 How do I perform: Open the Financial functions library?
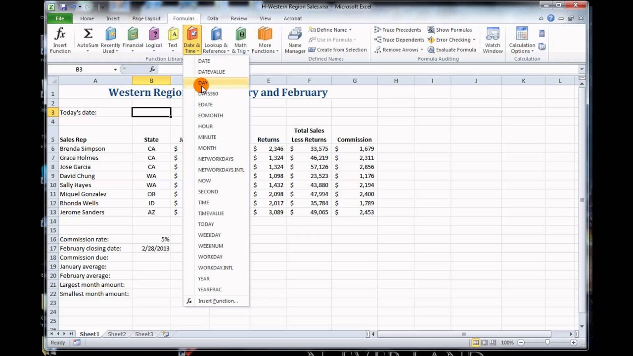(x=133, y=41)
